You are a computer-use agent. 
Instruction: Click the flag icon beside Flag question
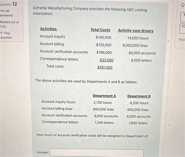[2, 33]
